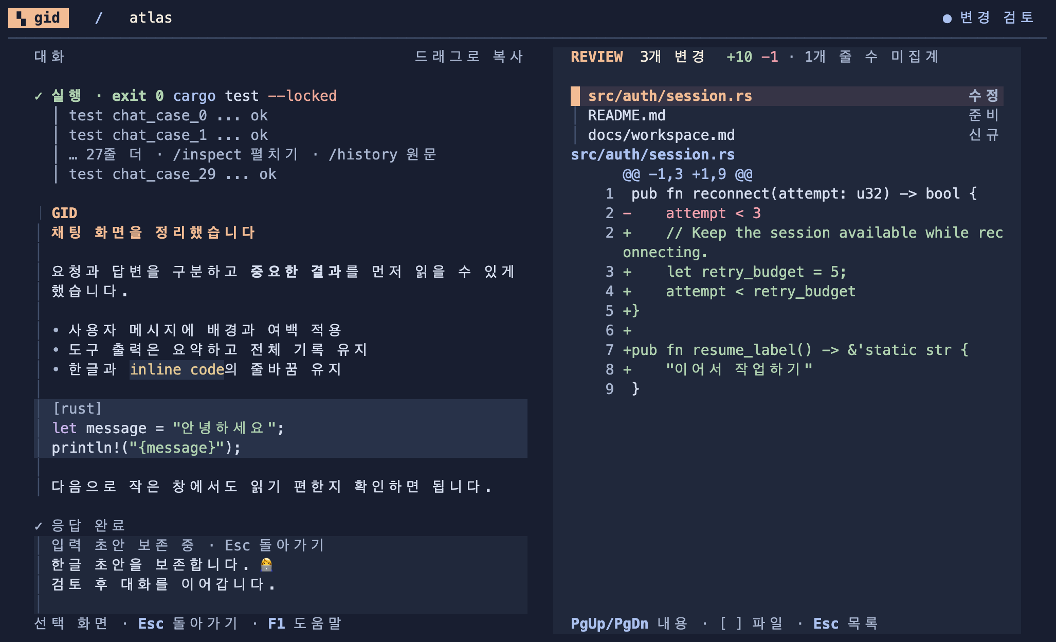Click the gid logo badge
Image resolution: width=1056 pixels, height=642 pixels.
tap(39, 18)
